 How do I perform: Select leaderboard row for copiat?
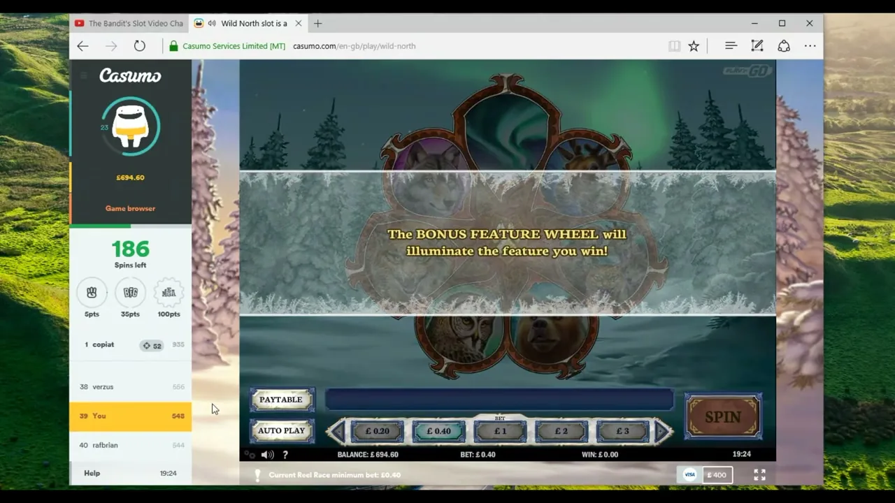click(x=130, y=345)
